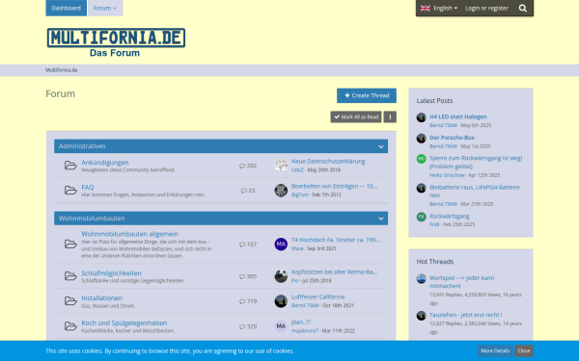Image resolution: width=579 pixels, height=361 pixels.
Task: Click Bernd 75kW avatar beside Luftheizer California
Action: point(281,301)
